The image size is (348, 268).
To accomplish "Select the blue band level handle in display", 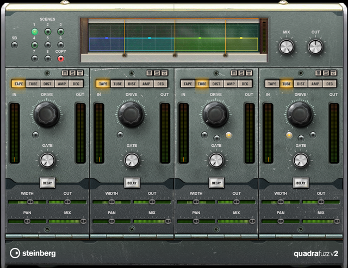I will tap(107, 38).
